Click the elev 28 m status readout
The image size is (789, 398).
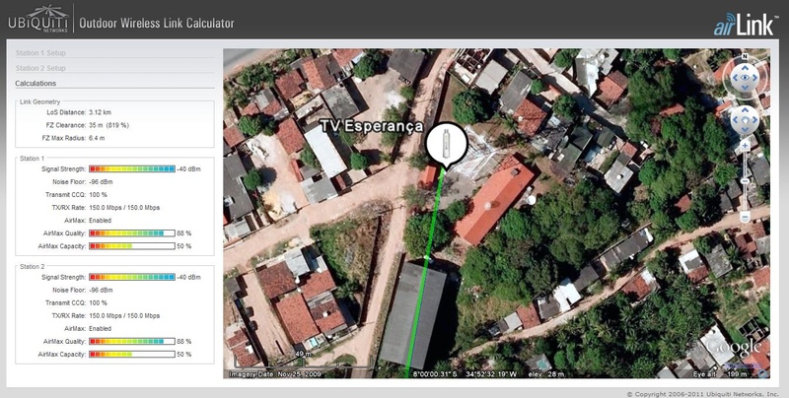(x=547, y=374)
